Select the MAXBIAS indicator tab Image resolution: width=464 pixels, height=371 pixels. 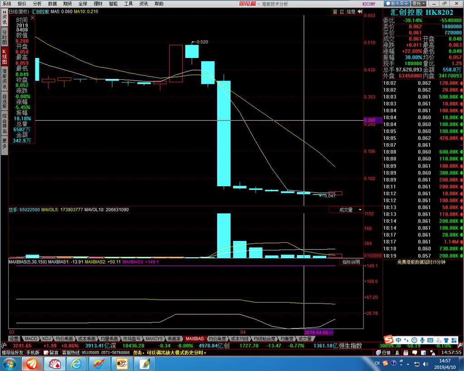point(194,338)
